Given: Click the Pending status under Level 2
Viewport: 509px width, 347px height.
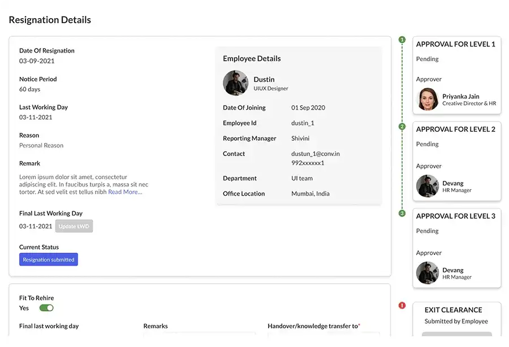Looking at the screenshot, I should click(x=427, y=144).
